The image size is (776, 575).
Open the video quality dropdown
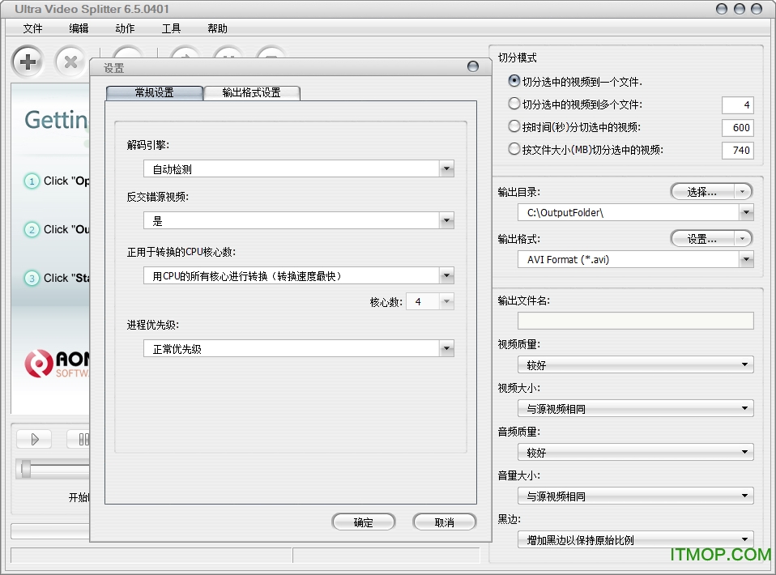coord(744,364)
